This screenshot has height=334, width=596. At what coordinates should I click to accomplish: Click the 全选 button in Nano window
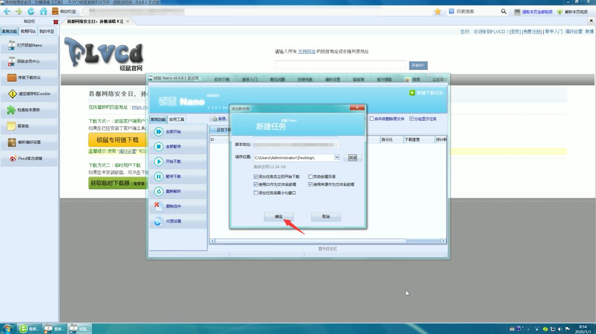(219, 119)
